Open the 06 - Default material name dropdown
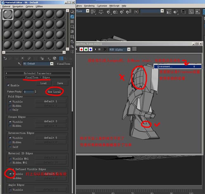Image resolution: width=205 pixels, height=194 pixels. (52, 64)
